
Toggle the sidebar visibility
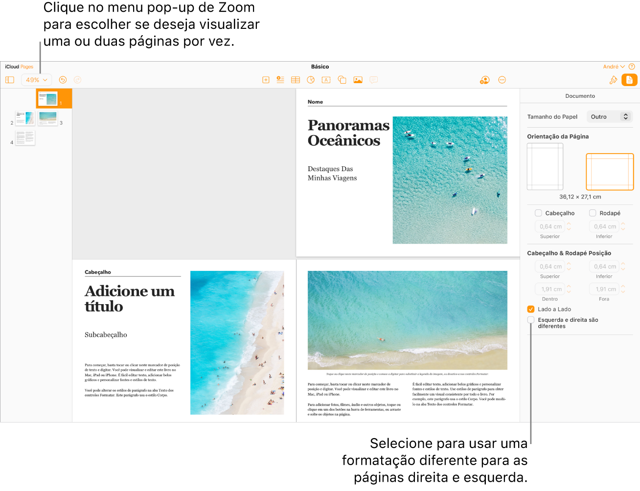(x=10, y=80)
